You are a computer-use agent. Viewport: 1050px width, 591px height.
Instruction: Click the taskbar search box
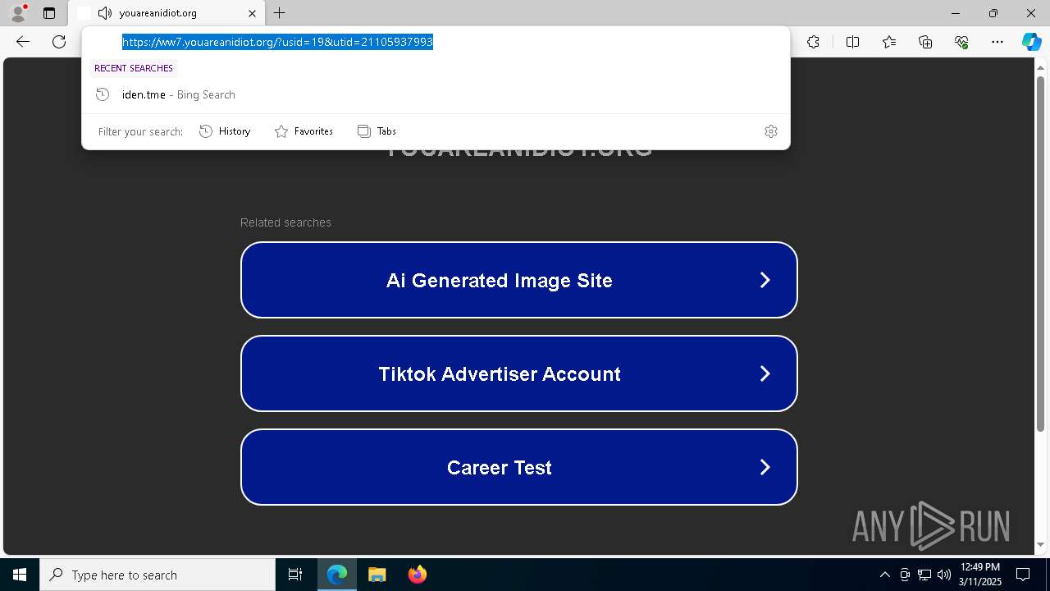[157, 575]
